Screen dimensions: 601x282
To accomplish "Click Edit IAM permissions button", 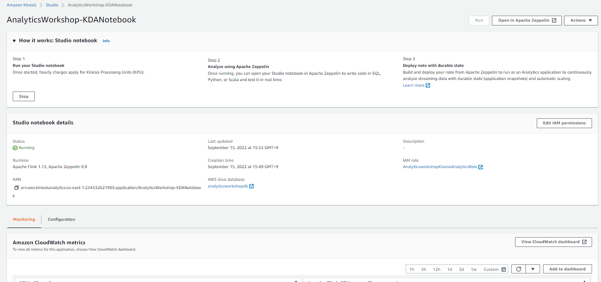I will coord(564,123).
